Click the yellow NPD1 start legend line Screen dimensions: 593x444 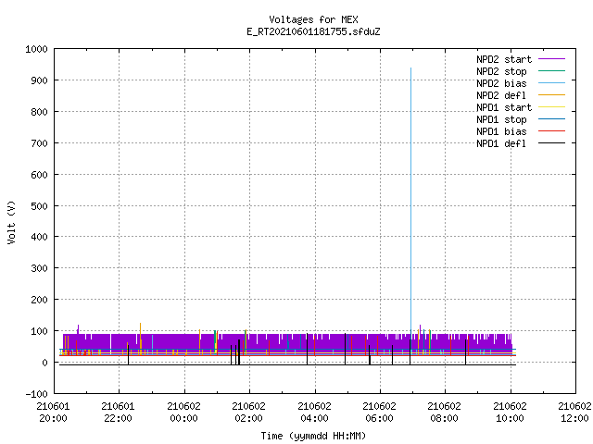[x=552, y=107]
